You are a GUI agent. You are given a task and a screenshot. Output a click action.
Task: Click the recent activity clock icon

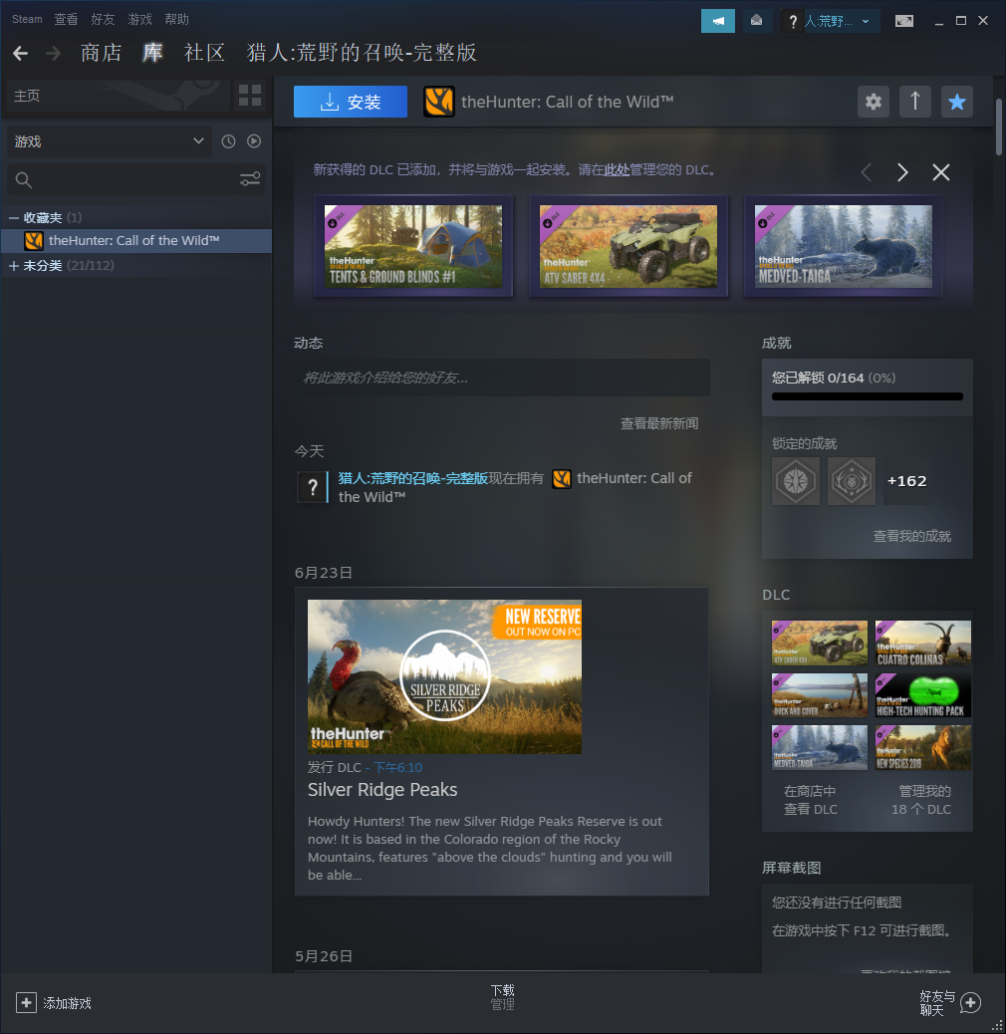click(x=228, y=141)
